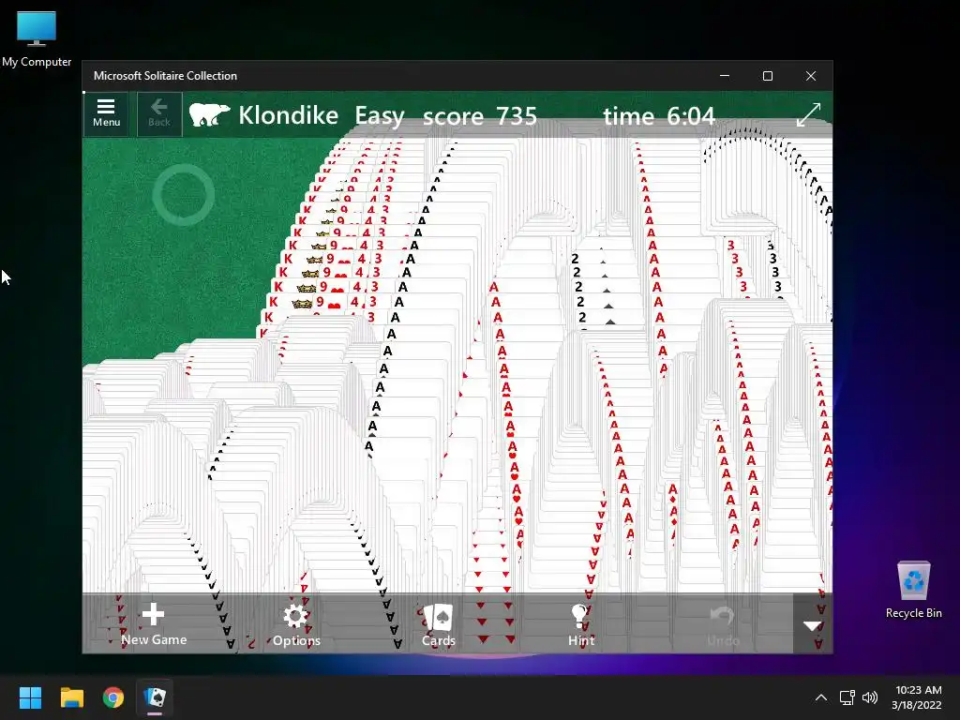The height and width of the screenshot is (720, 960).
Task: Click the Klondike game title
Action: pyautogui.click(x=289, y=115)
